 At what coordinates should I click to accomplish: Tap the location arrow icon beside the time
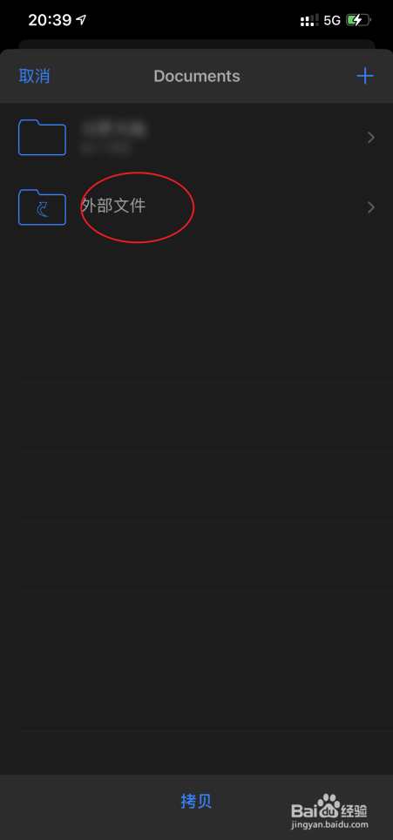[81, 20]
